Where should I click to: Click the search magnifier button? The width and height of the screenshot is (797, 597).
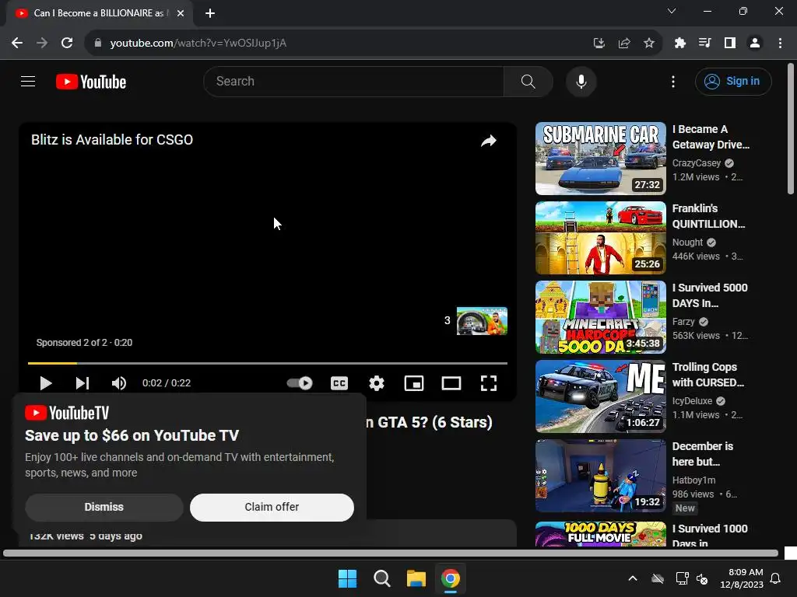point(528,81)
